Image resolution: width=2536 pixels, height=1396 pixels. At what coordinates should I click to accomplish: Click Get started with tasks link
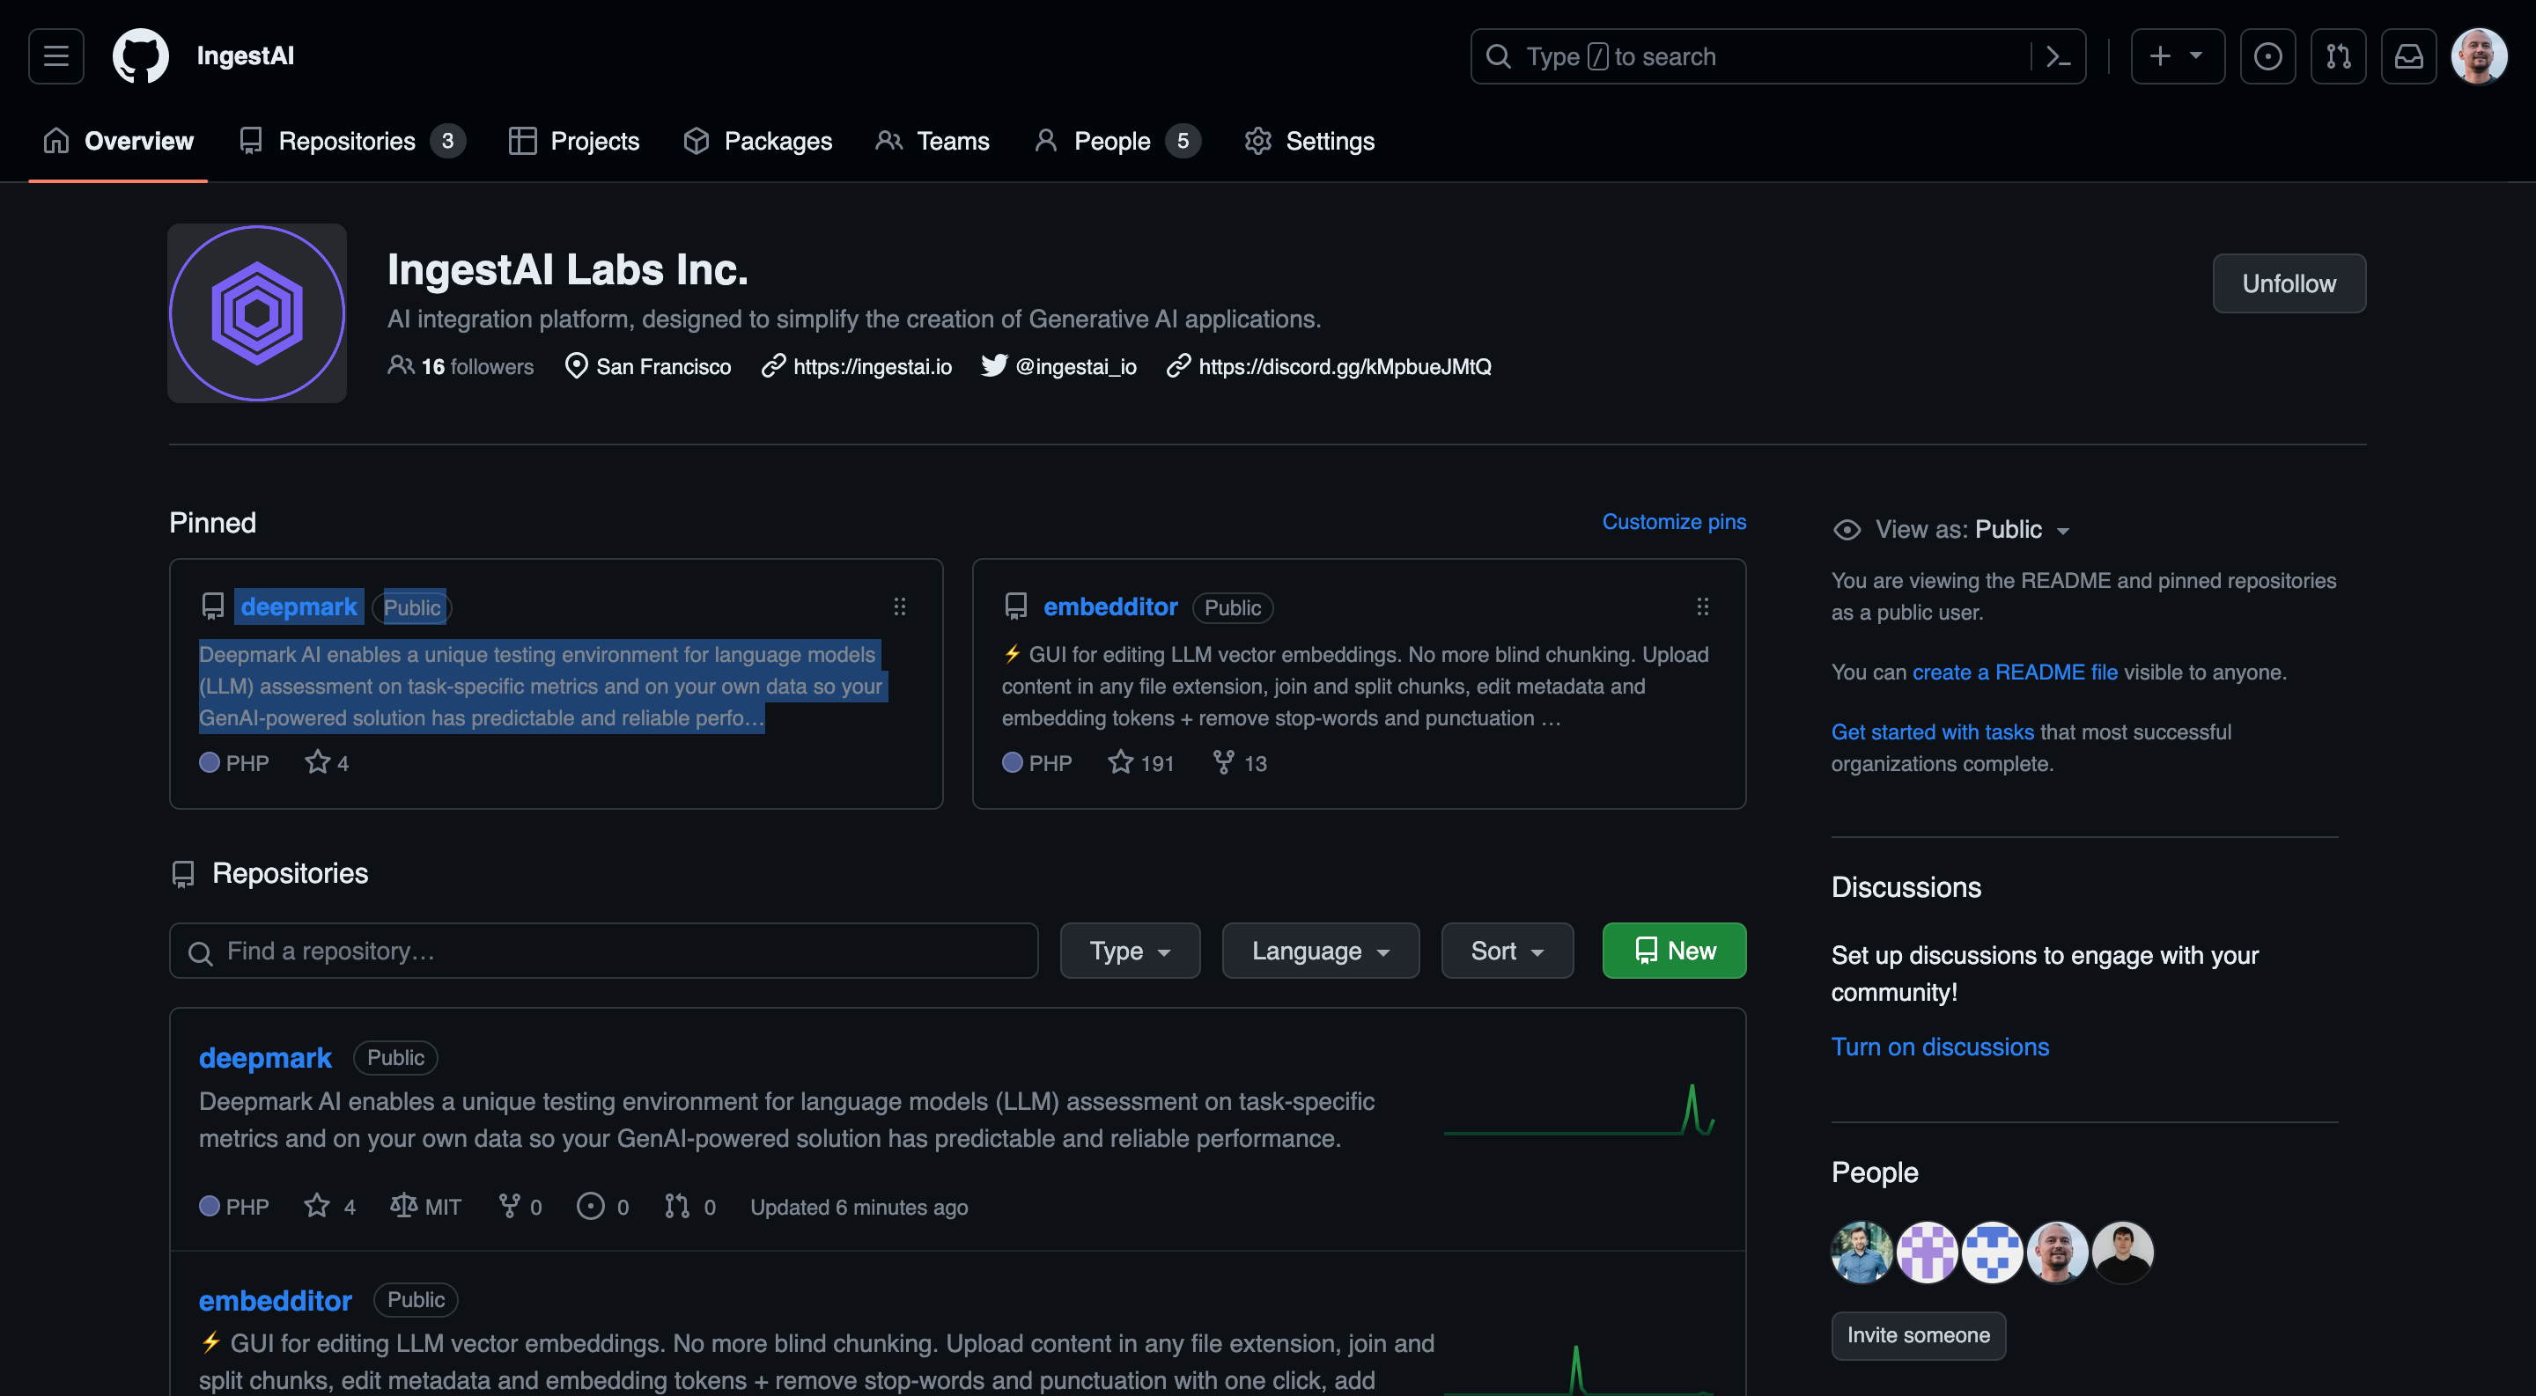1933,732
